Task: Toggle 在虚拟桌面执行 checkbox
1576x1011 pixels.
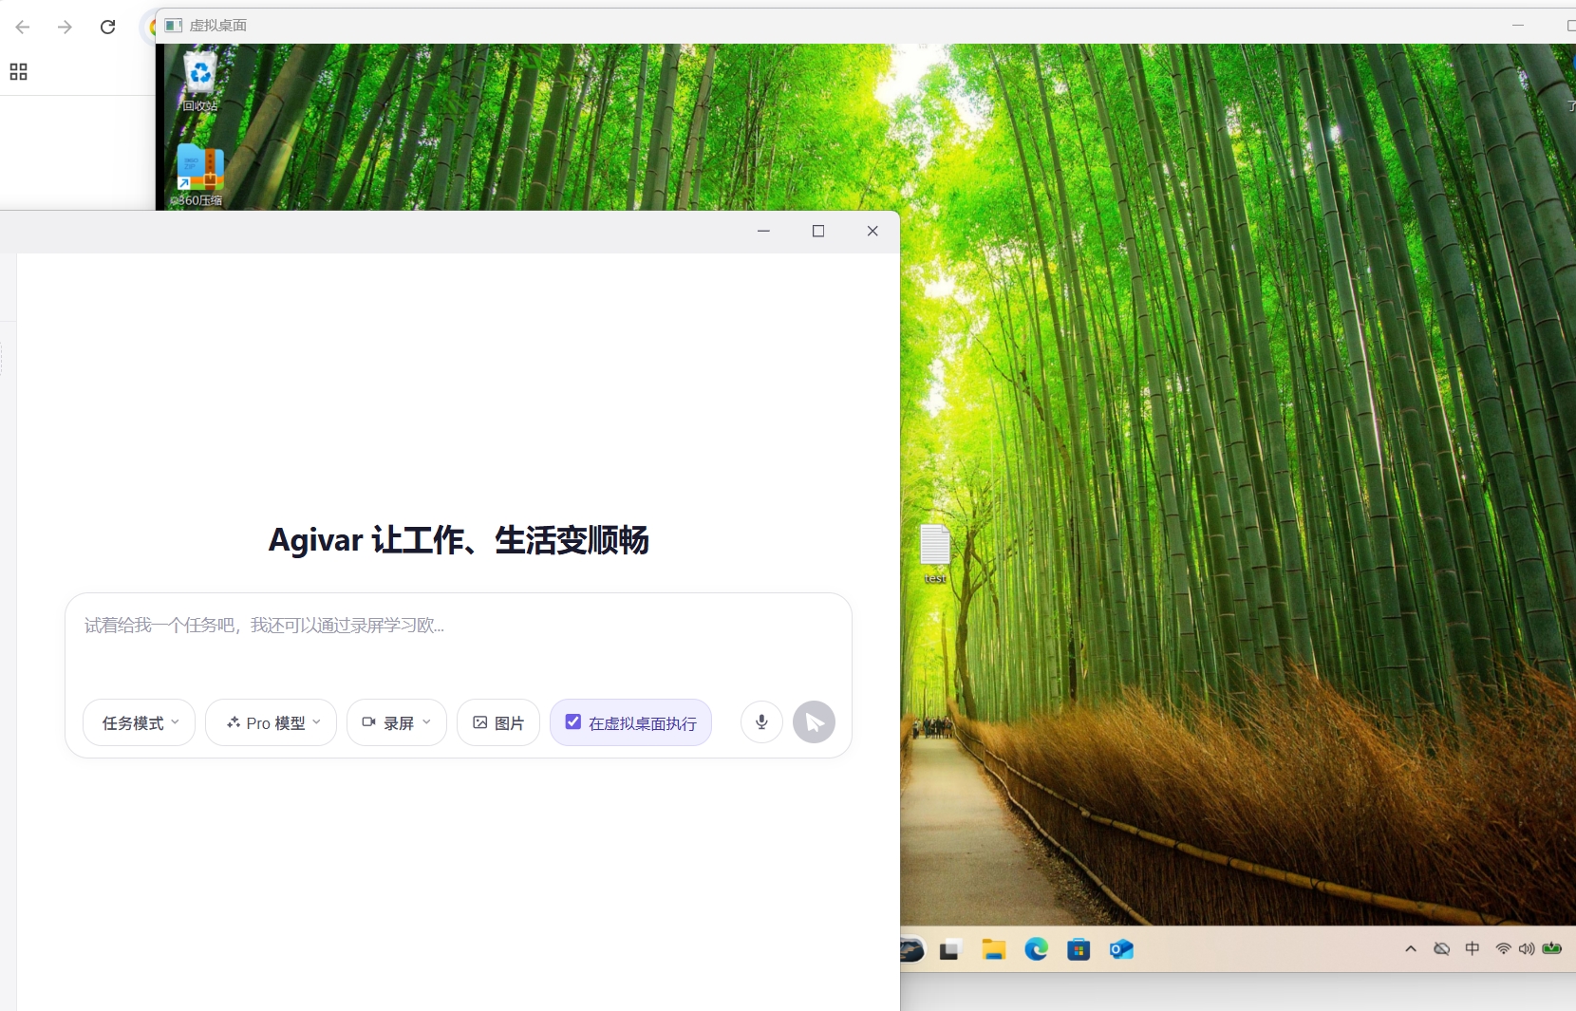Action: tap(573, 722)
